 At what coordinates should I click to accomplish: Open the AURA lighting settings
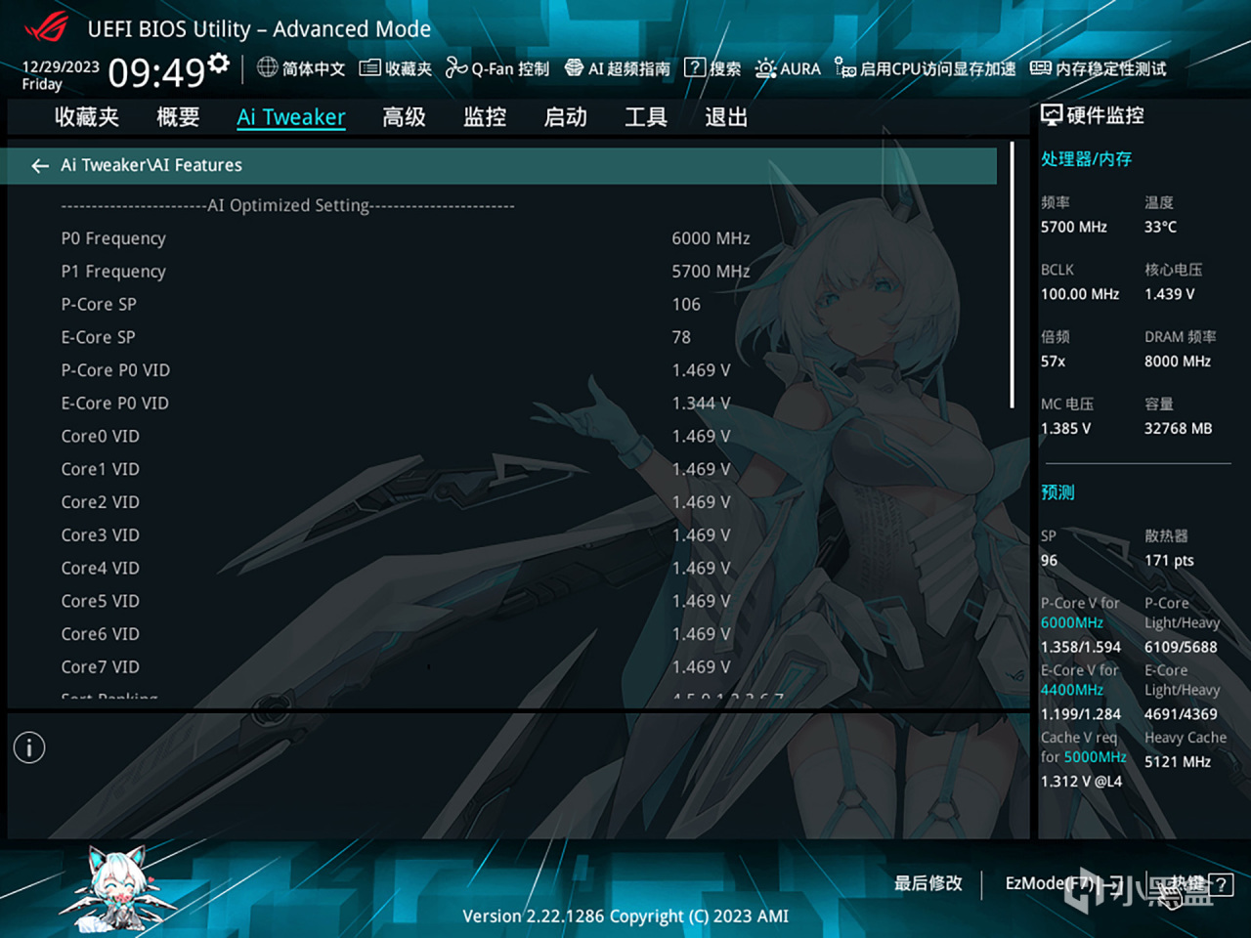tap(788, 68)
